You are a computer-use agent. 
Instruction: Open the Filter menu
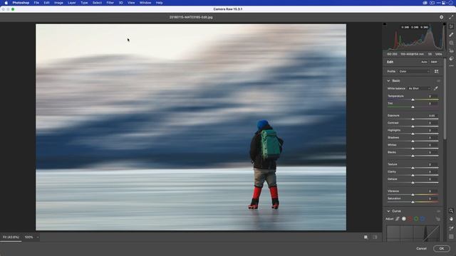pyautogui.click(x=110, y=3)
